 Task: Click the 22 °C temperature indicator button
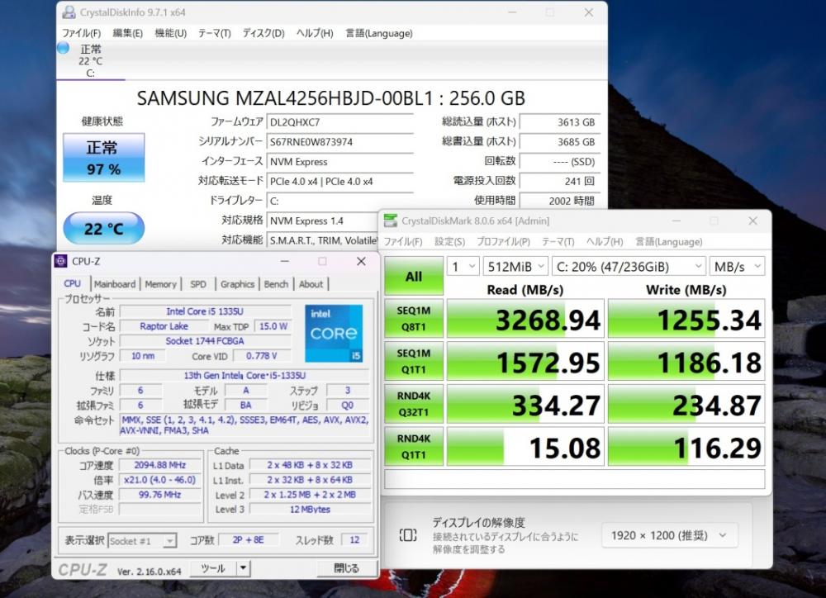coord(104,229)
